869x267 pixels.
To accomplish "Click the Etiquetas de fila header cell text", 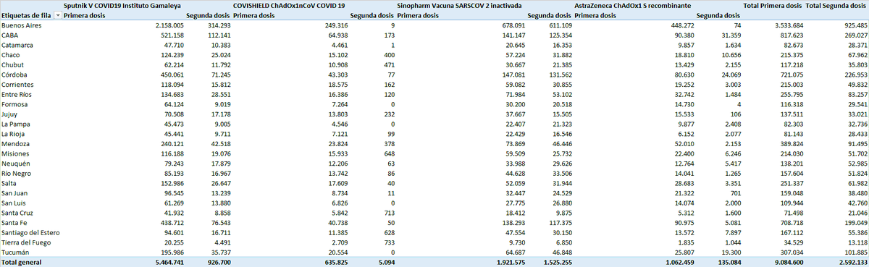I will 26,15.
